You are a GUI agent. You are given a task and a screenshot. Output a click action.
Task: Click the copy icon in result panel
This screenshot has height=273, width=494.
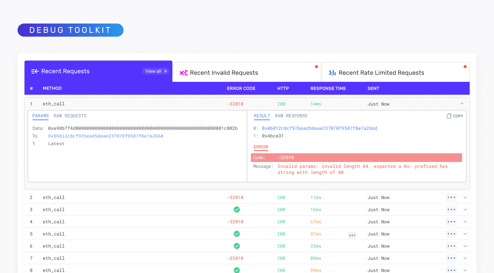point(449,116)
